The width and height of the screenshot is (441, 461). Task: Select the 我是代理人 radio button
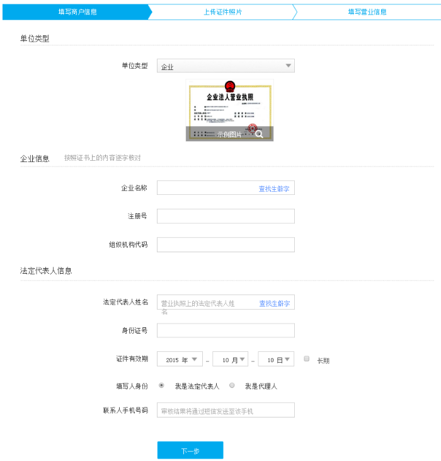[232, 385]
